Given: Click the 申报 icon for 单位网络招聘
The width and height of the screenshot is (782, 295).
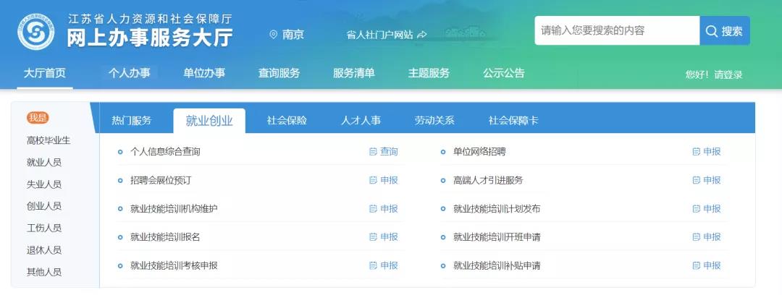Looking at the screenshot, I should [x=696, y=152].
